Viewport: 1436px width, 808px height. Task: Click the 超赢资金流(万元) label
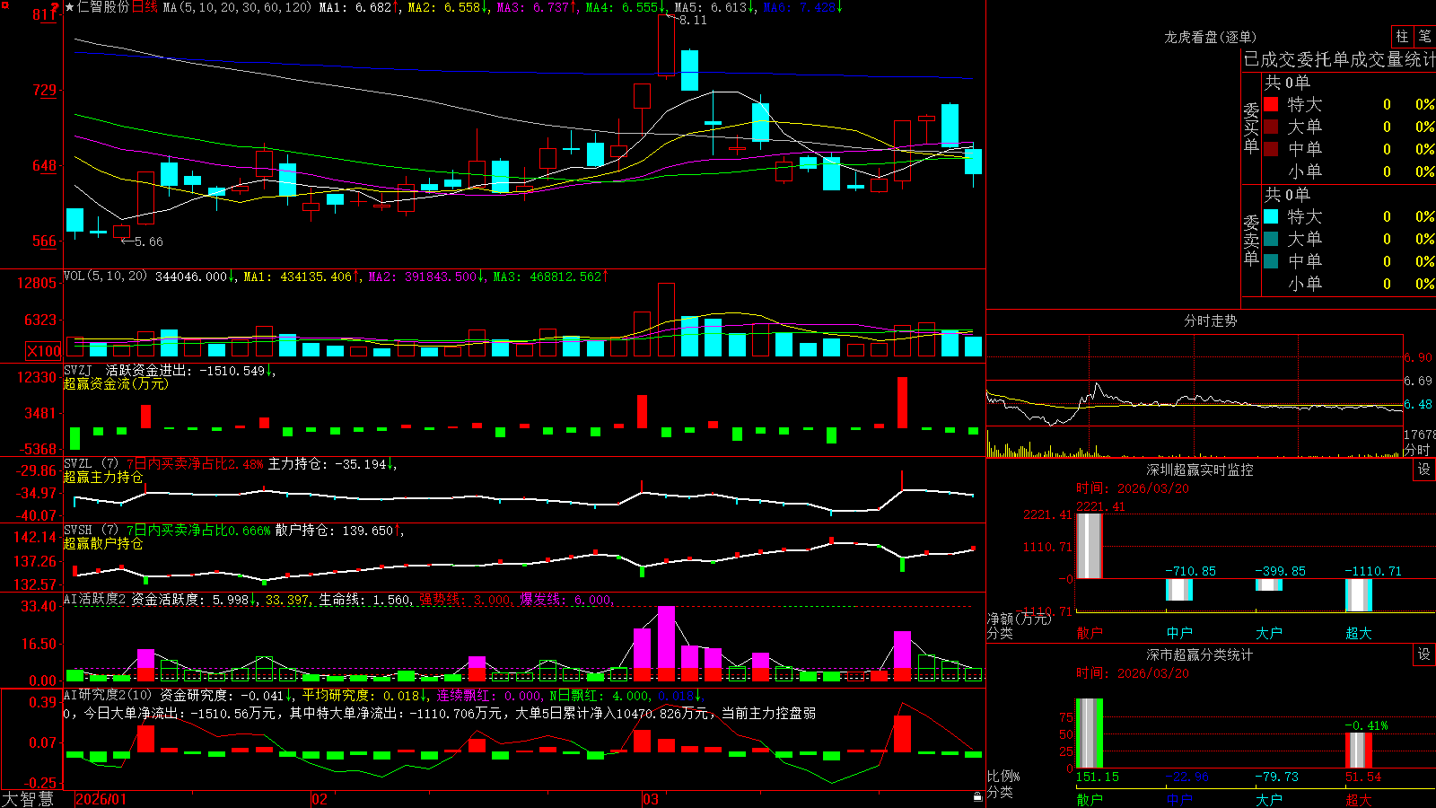click(x=116, y=383)
